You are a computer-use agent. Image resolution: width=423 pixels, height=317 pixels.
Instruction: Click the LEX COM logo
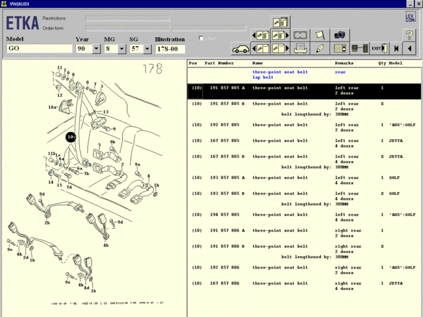[410, 18]
